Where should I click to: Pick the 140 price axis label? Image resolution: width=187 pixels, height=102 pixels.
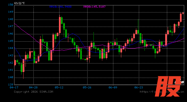(10, 77)
